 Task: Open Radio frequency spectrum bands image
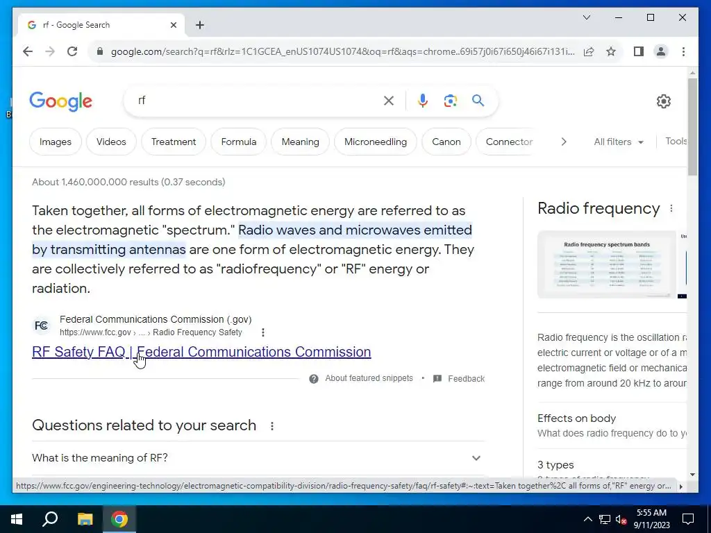coord(607,264)
